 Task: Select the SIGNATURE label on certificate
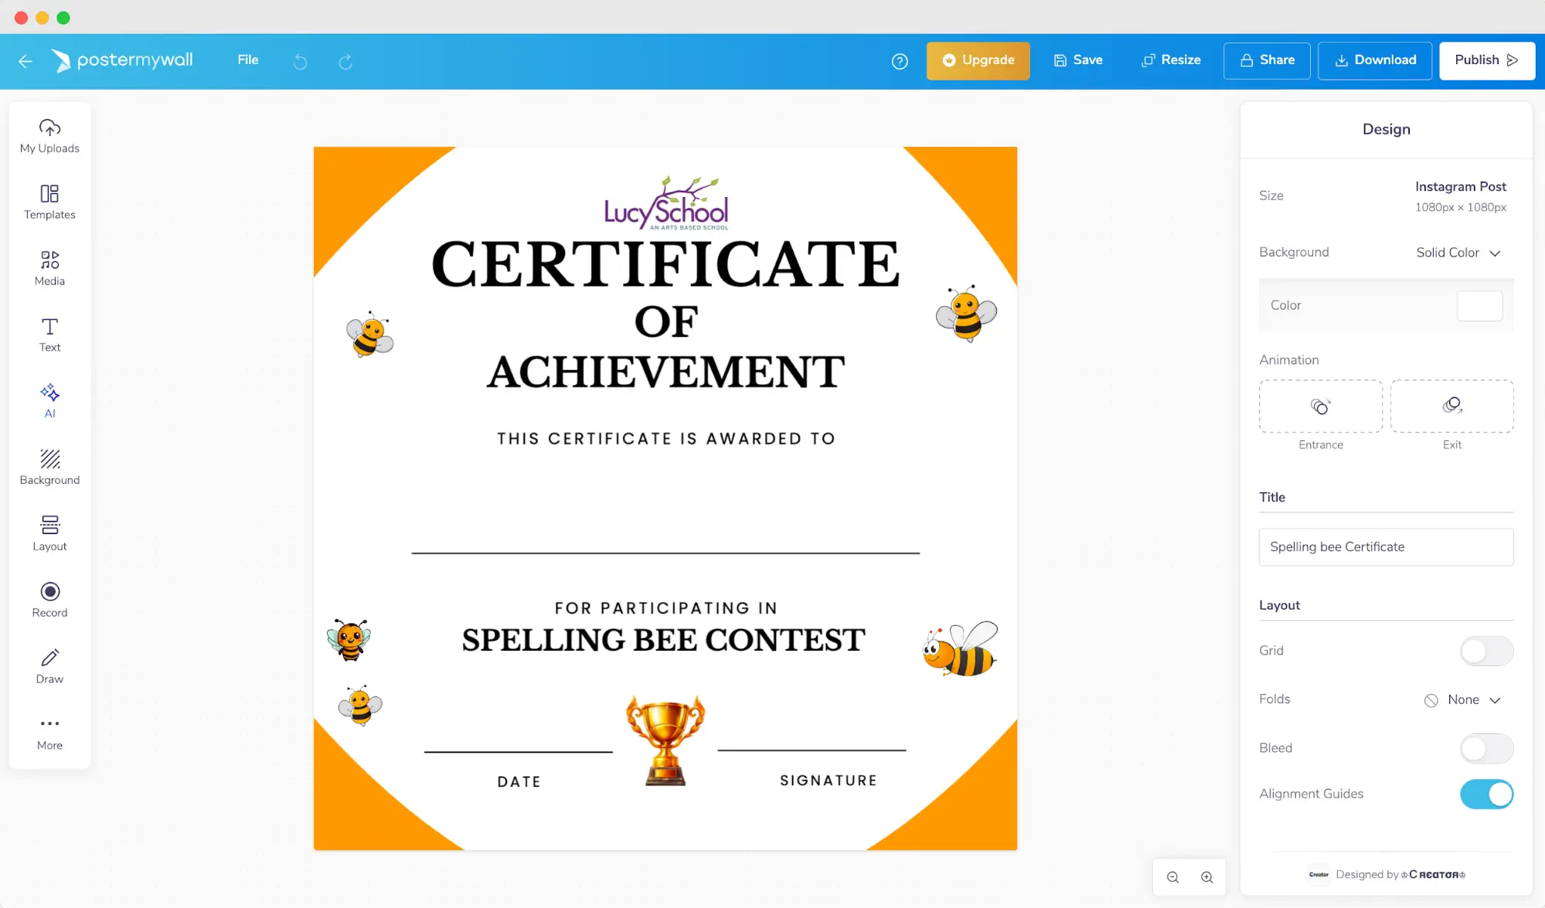[x=829, y=780]
